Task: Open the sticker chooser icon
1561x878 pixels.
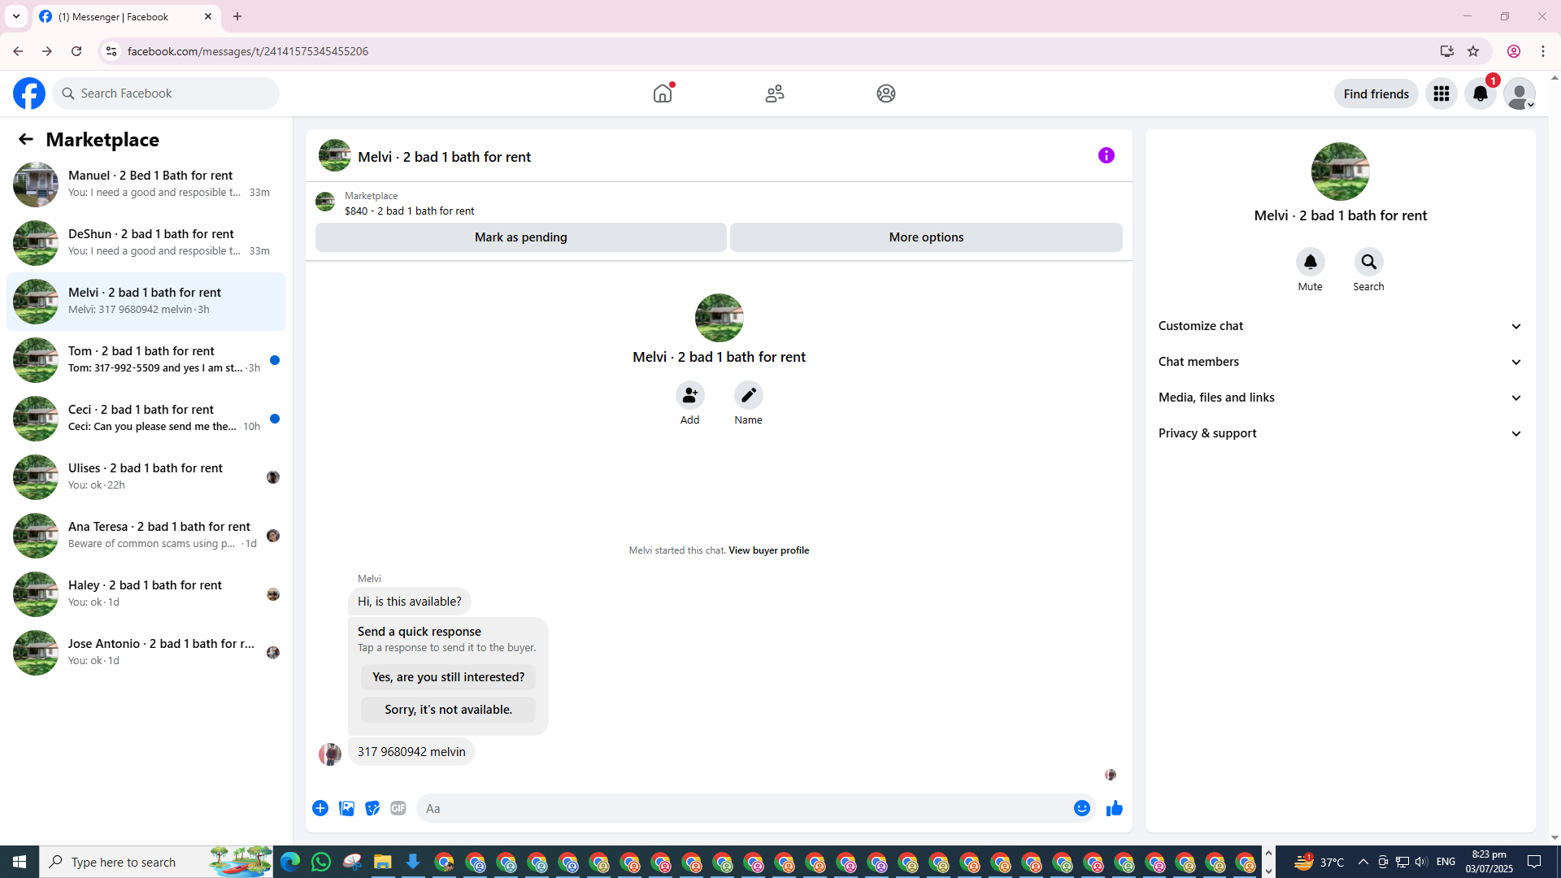Action: (372, 808)
